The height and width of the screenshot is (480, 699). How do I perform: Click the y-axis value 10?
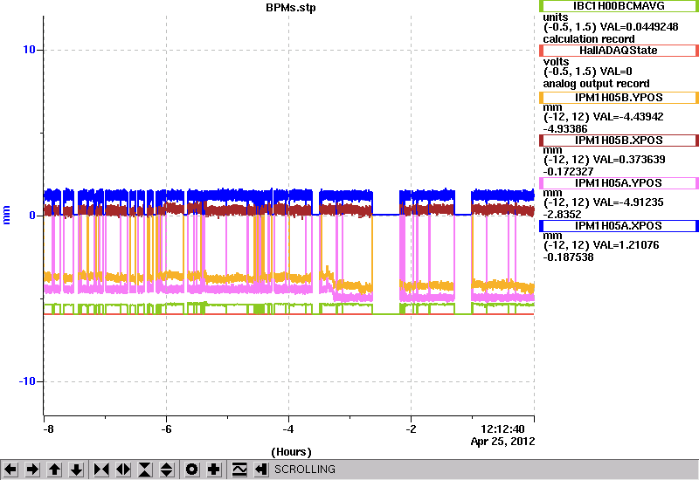click(x=29, y=50)
